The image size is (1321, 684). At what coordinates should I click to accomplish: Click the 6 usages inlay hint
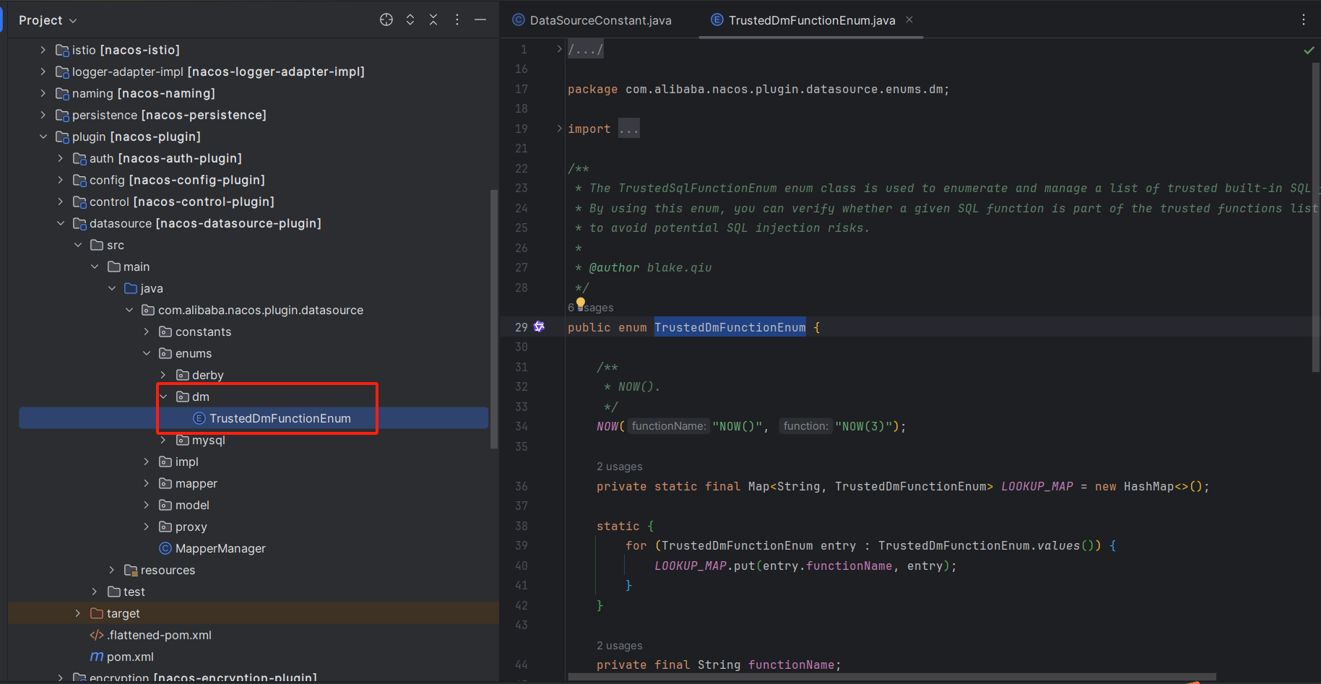[x=591, y=308]
